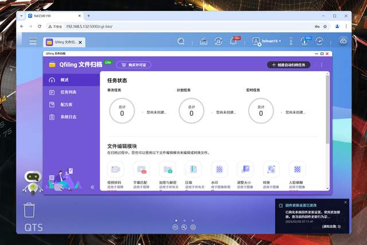Switch to the second desktop page dot
The height and width of the screenshot is (245, 367).
coord(185,220)
